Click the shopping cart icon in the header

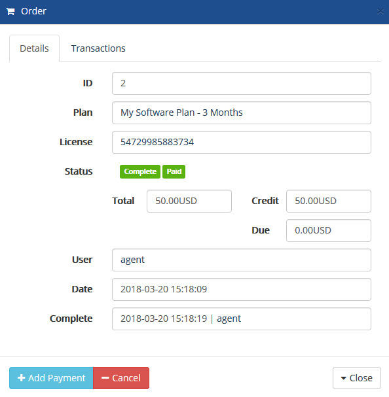(10, 11)
